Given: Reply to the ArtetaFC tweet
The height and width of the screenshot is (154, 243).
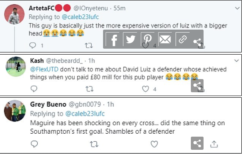Looking at the screenshot, I should click(33, 45).
